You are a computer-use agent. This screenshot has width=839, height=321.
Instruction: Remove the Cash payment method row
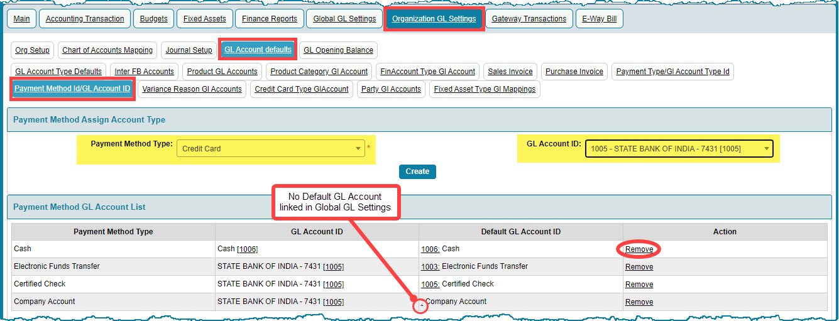639,249
